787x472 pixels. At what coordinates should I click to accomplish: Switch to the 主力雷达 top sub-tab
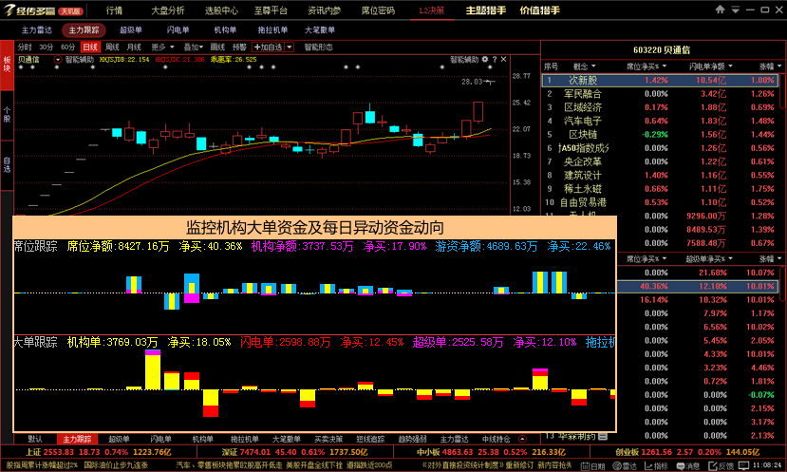pos(37,30)
